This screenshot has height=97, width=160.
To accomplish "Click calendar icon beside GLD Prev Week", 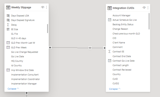I will 8,47.
